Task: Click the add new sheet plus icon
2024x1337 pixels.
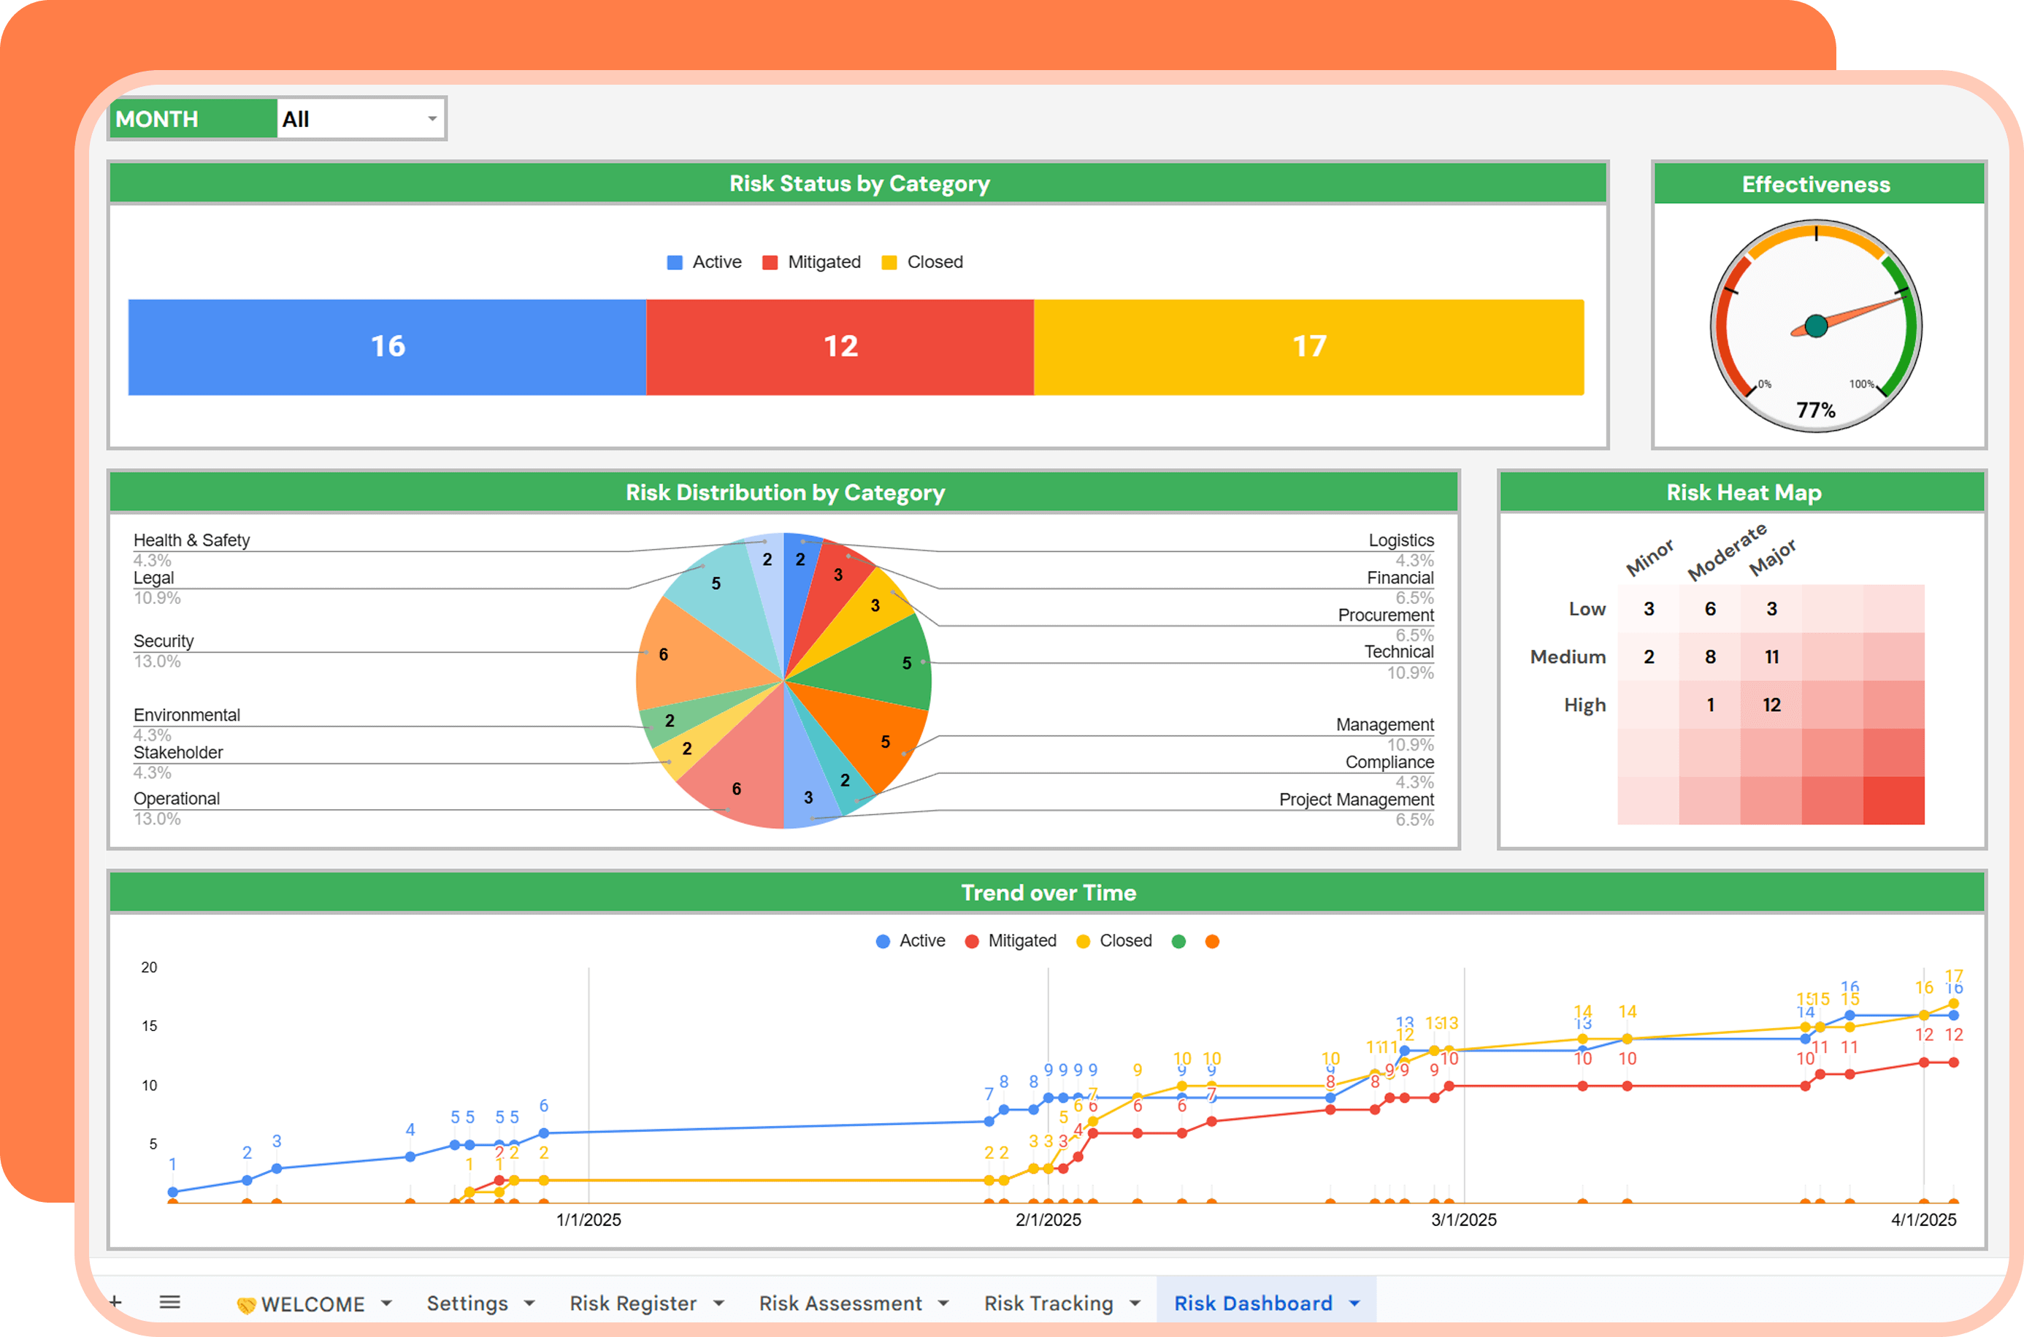Action: [116, 1302]
